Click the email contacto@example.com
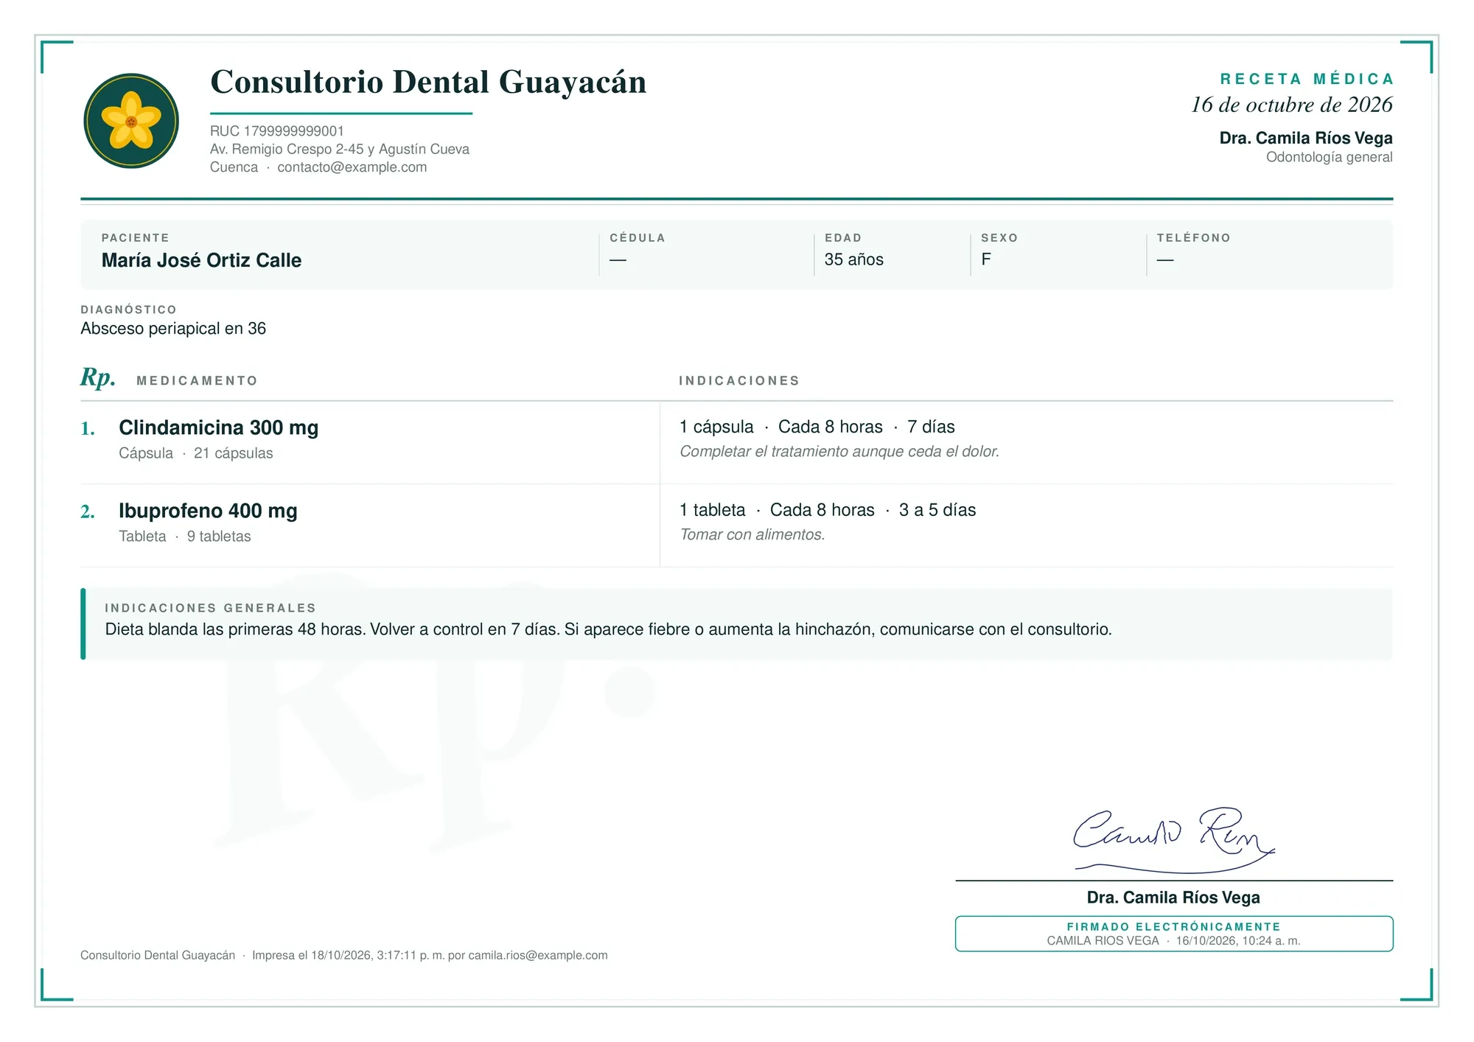Screen dimensions: 1474x1042 [x=352, y=167]
